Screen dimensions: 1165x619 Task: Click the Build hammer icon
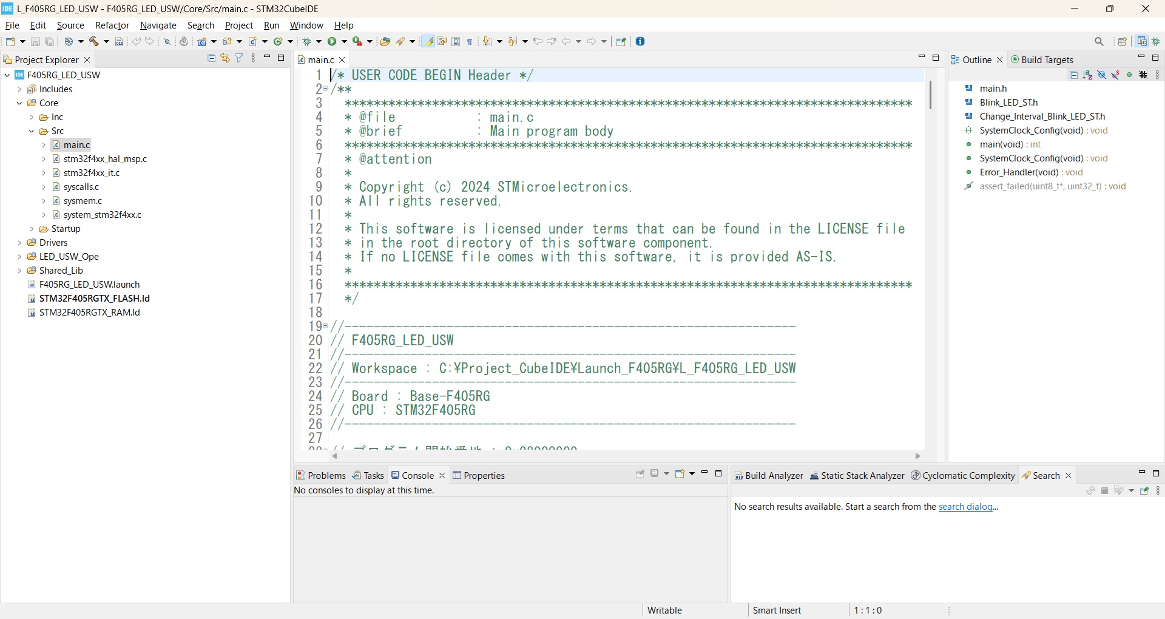94,41
